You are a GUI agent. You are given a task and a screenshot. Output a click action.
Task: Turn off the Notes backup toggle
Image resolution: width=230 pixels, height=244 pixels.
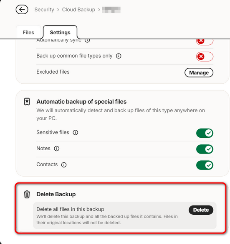[x=205, y=149]
